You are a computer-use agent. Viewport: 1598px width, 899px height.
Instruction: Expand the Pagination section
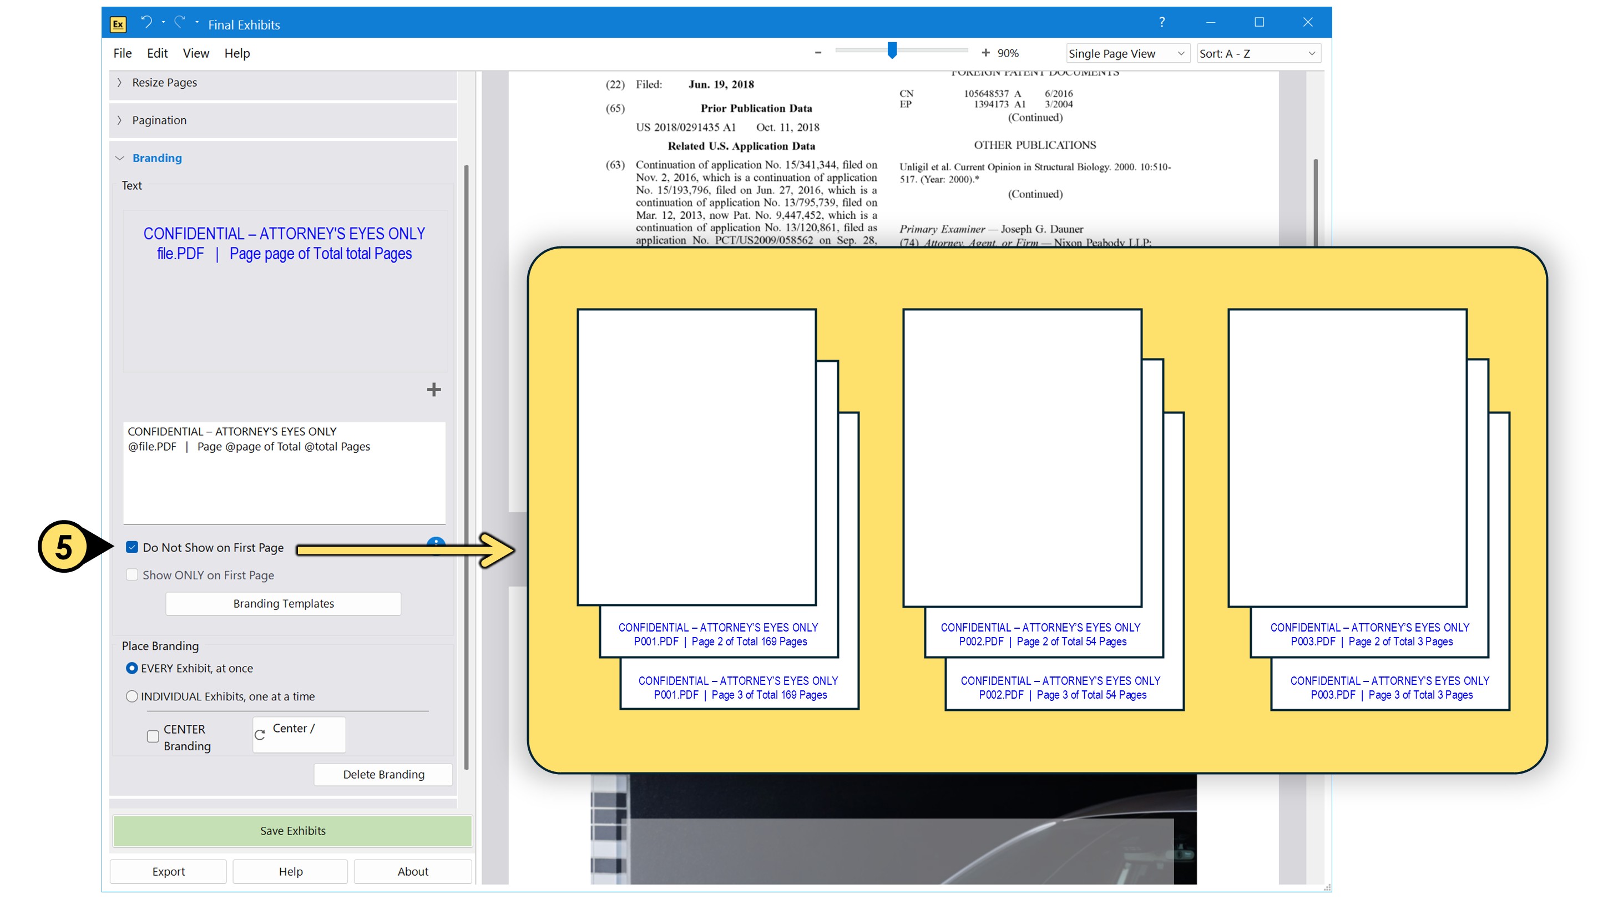159,120
